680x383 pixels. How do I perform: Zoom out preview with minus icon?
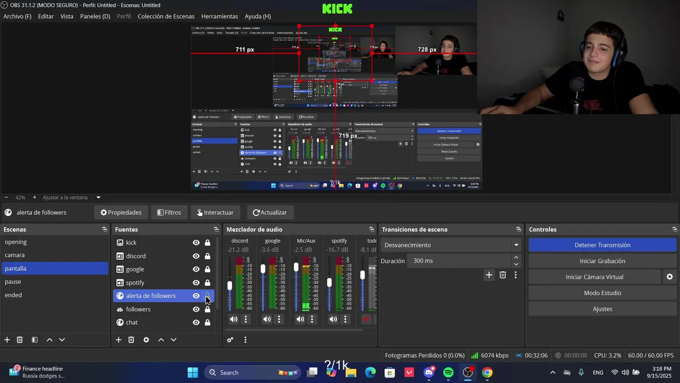point(6,197)
